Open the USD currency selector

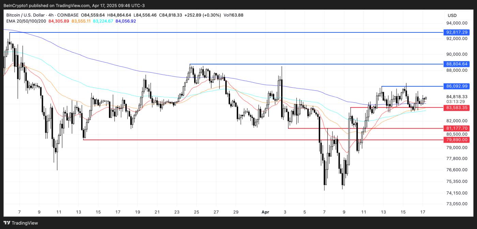click(452, 15)
